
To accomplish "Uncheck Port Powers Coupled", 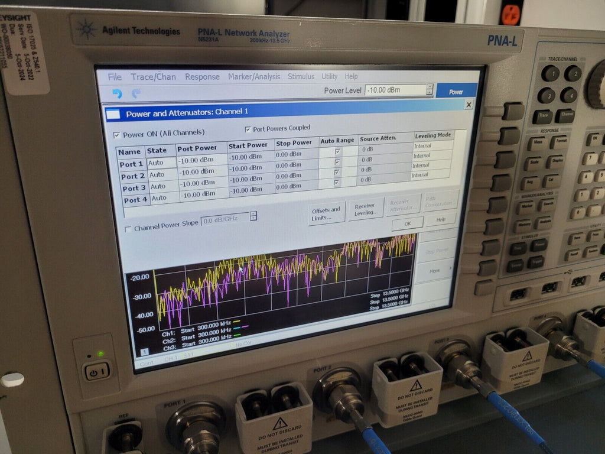I will pos(248,128).
